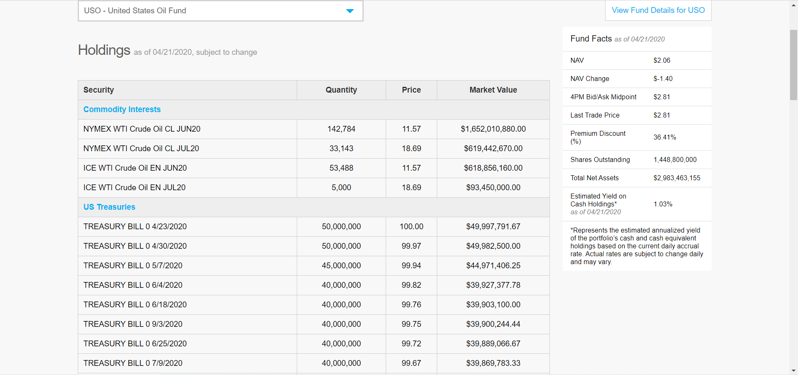798x375 pixels.
Task: Click market value $618,856,160.00
Action: click(x=493, y=168)
